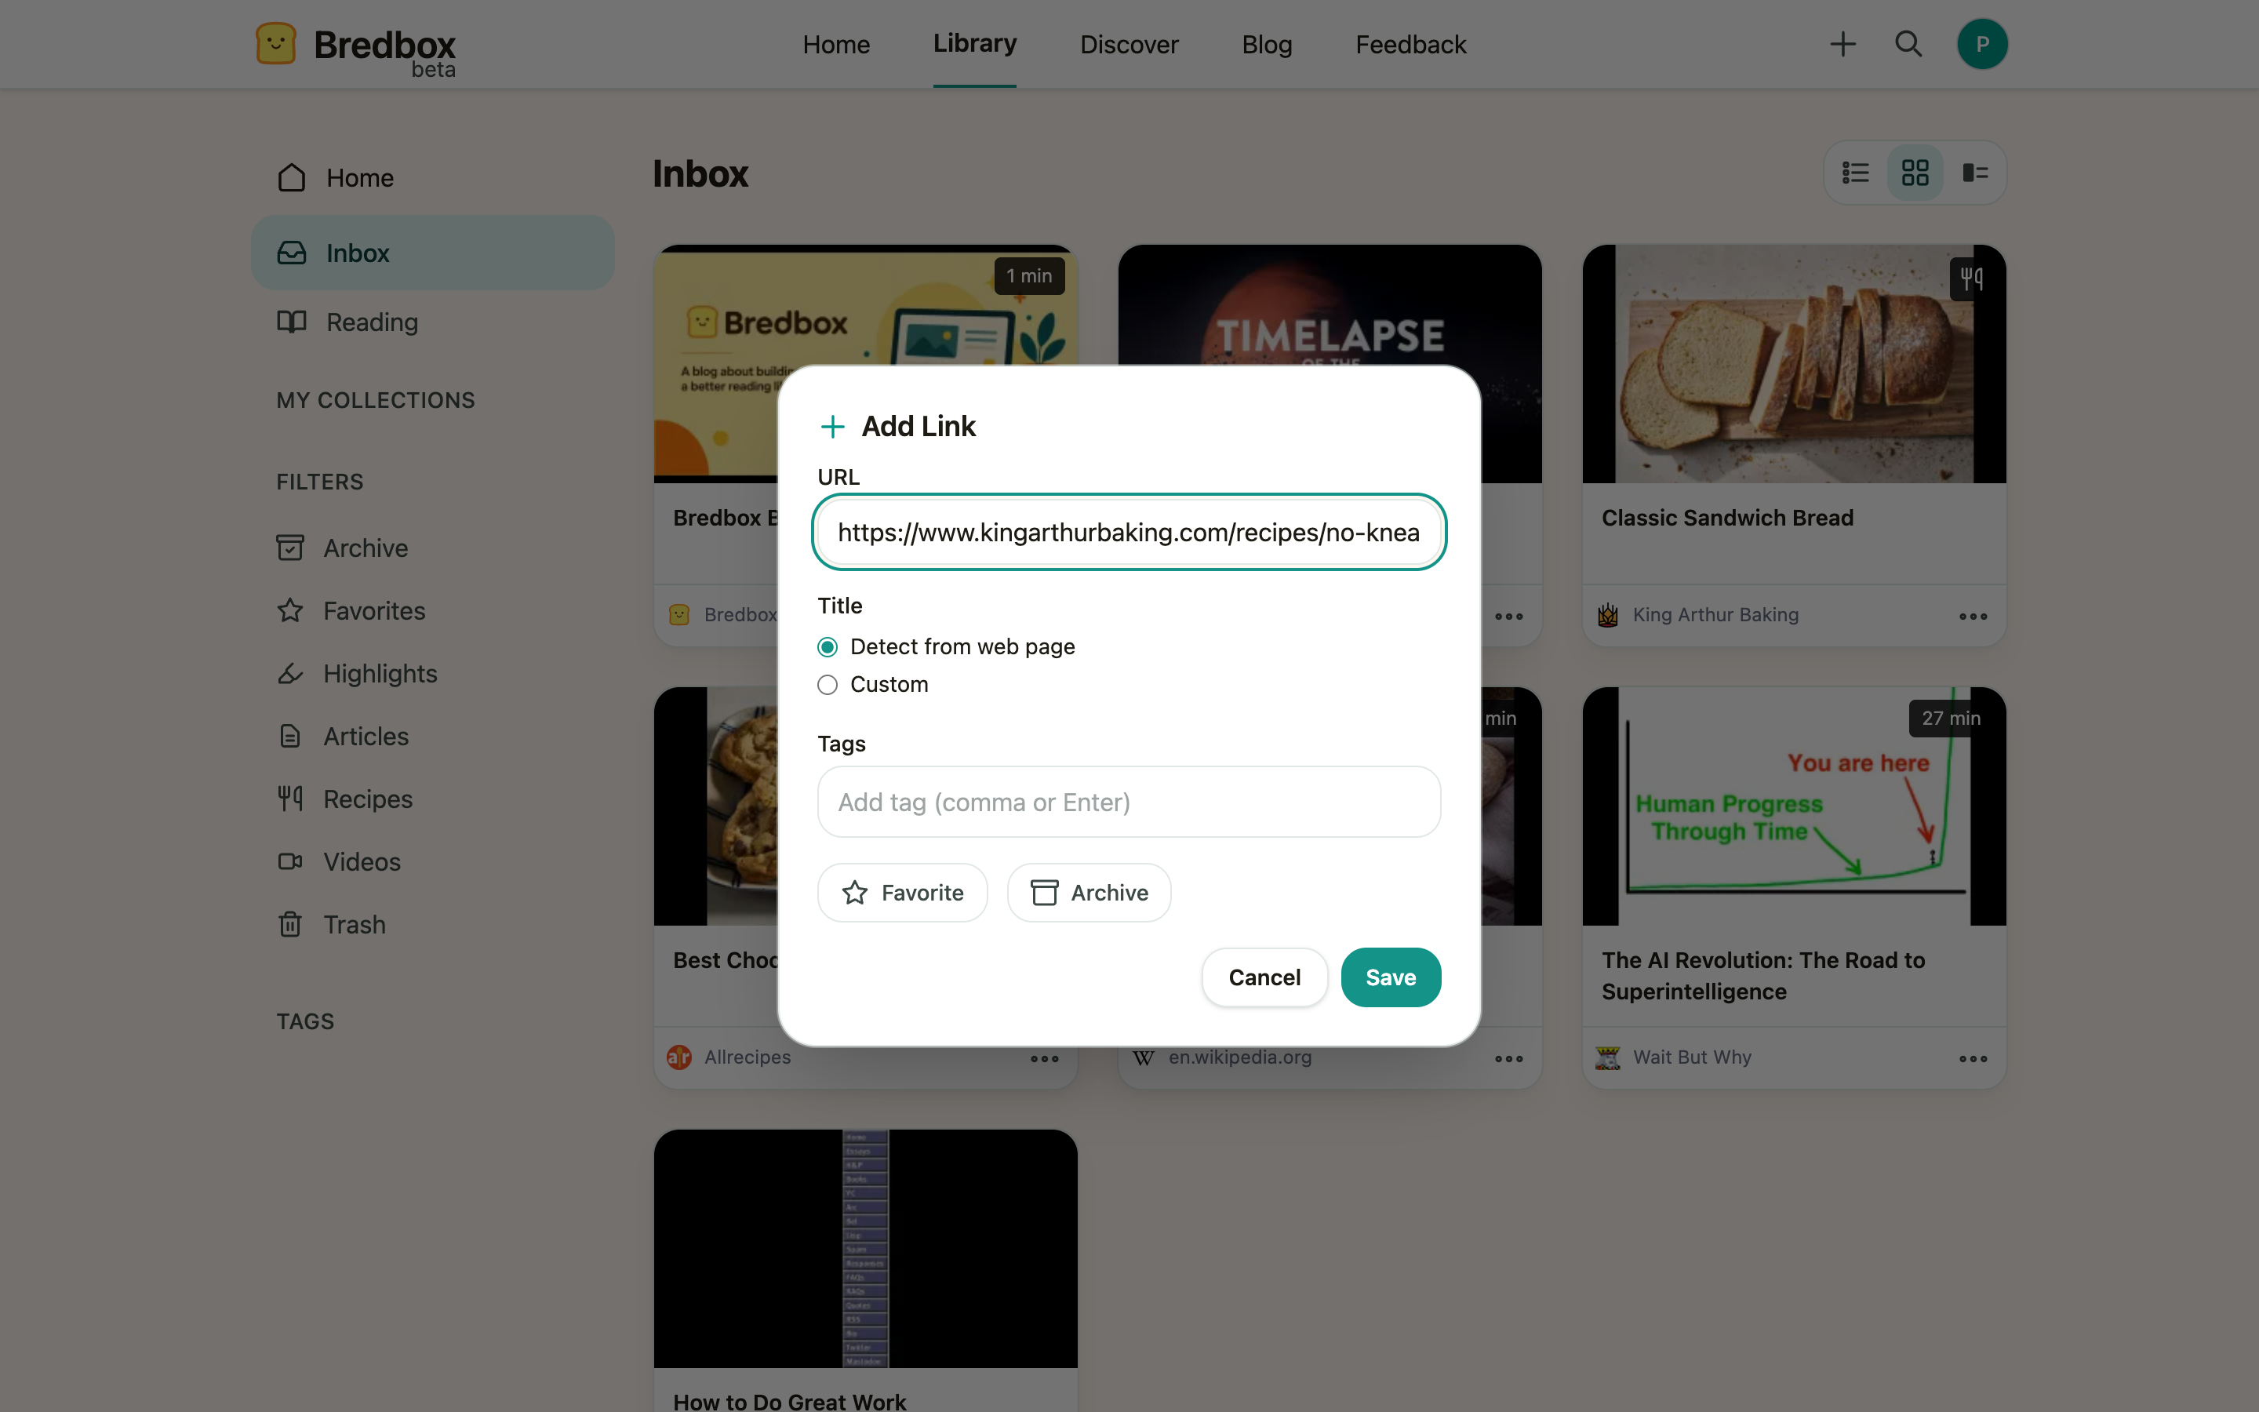Open the Reading sidebar item
This screenshot has width=2259, height=1412.
click(432, 322)
